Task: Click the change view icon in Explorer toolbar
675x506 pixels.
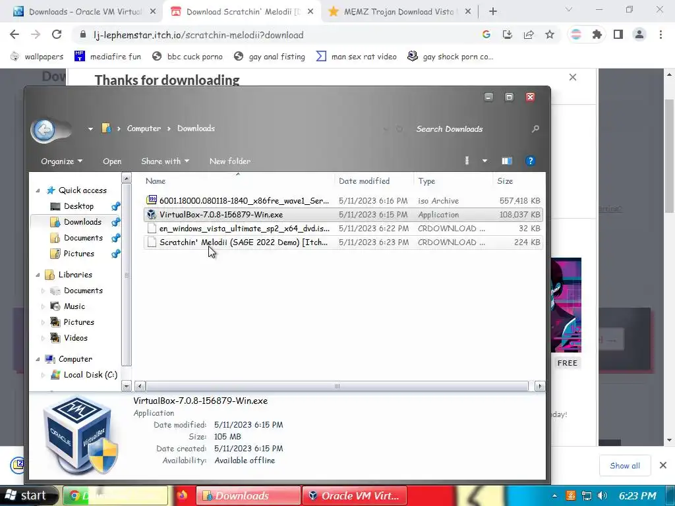Action: pyautogui.click(x=467, y=161)
